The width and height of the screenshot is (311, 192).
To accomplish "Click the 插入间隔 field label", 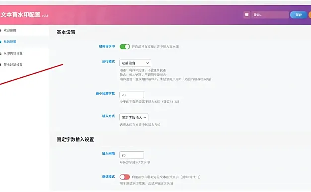I will 108,154.
